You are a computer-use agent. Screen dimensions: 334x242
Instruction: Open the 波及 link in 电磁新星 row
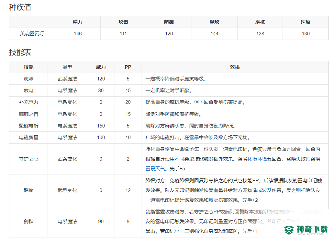[x=213, y=138]
